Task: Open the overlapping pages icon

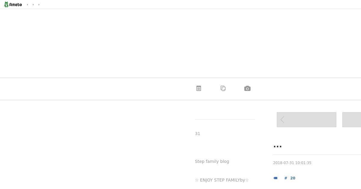Action: (x=223, y=88)
